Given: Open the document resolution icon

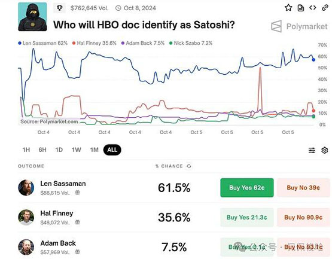Looking at the screenshot, I should tap(301, 8).
